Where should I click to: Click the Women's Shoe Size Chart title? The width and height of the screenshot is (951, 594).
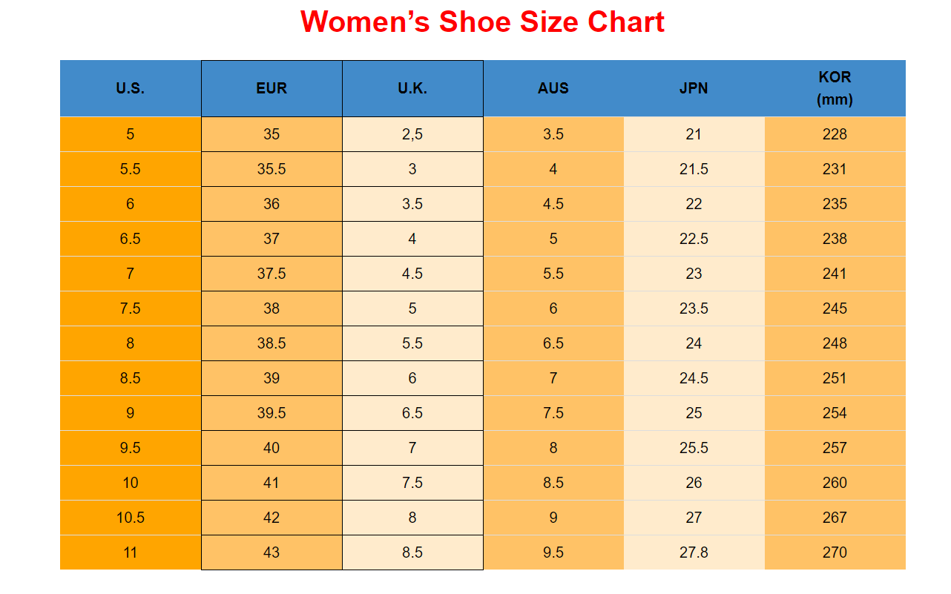point(482,22)
